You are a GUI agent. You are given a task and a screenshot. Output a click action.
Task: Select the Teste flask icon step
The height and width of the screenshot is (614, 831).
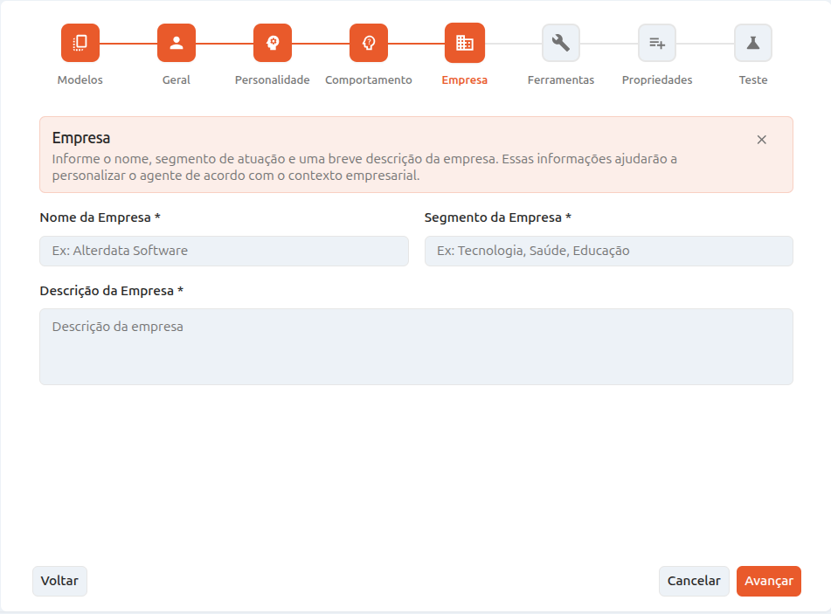[x=753, y=43]
